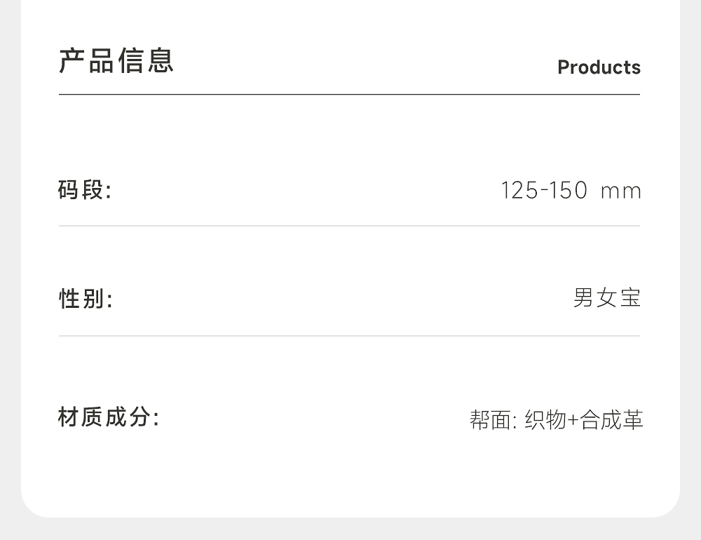Click the 宝 character in 男女宝
This screenshot has height=540, width=701.
pos(631,298)
